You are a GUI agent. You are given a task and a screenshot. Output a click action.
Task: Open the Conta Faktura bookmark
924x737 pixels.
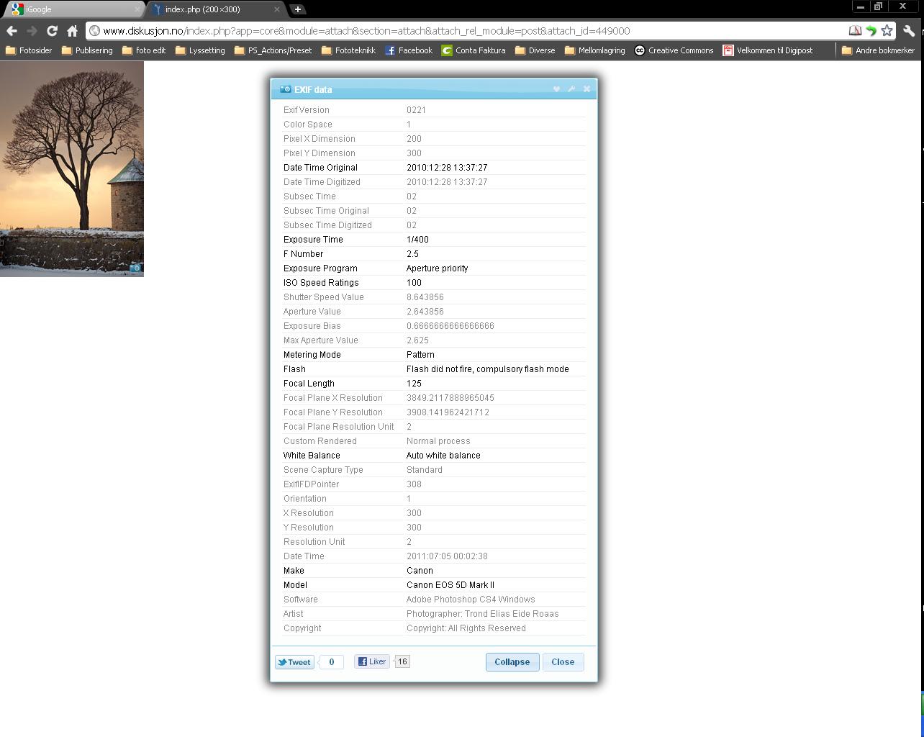coord(474,50)
